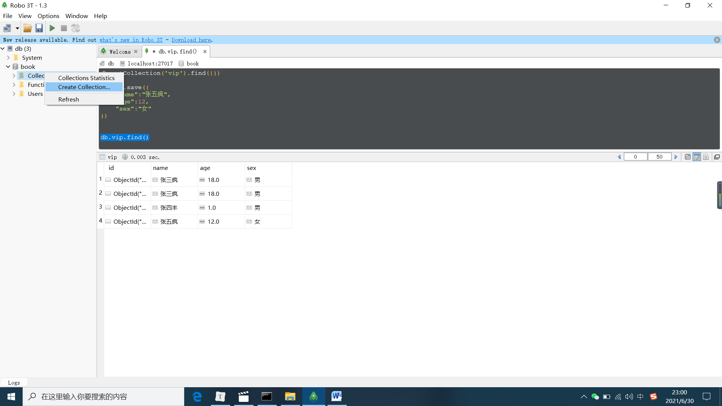Click the batch size field showing 50

click(x=660, y=157)
